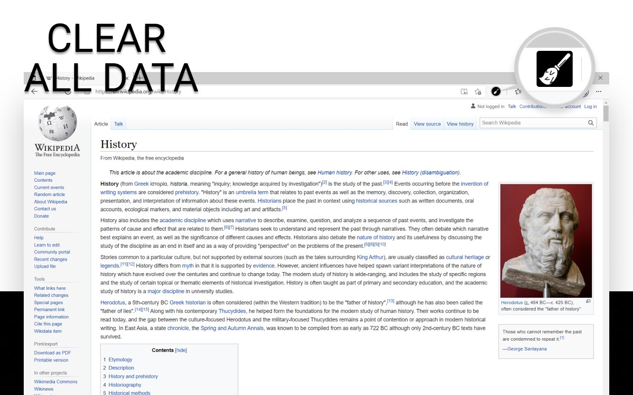The image size is (633, 395).
Task: Open Help under Contribute
Action: click(39, 238)
